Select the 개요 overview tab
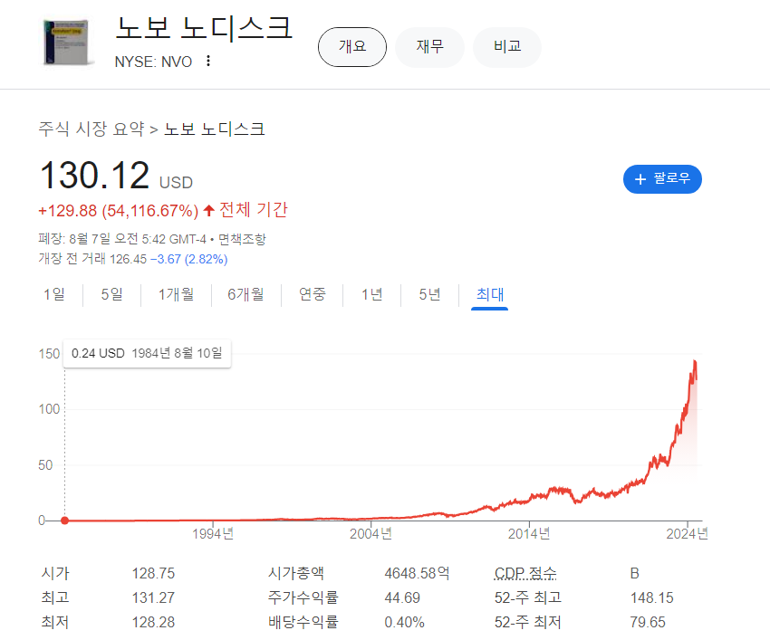 coord(352,47)
